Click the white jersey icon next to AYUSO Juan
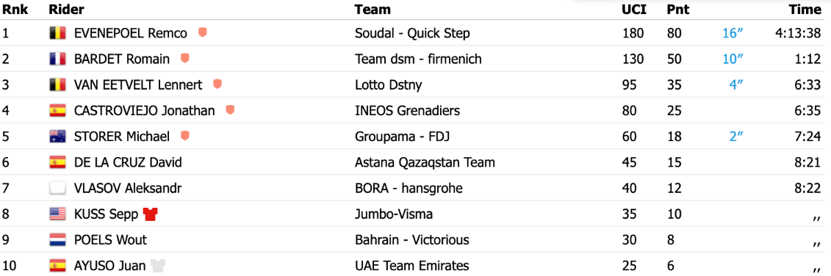 [158, 265]
